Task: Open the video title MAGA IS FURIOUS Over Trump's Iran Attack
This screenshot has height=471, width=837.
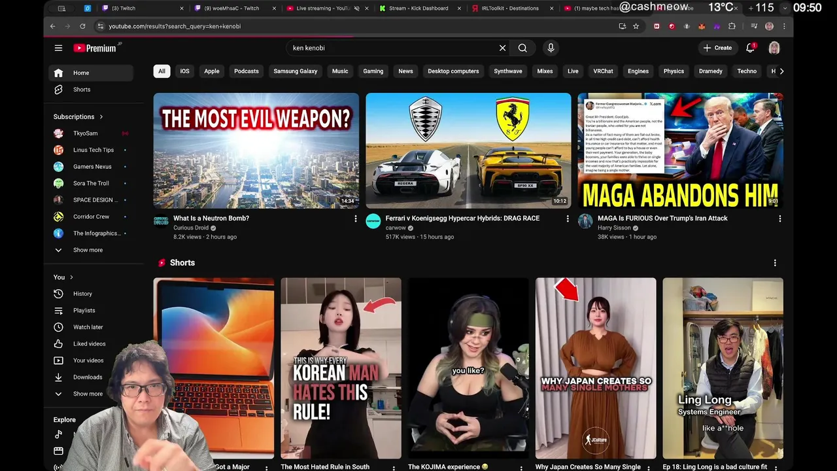Action: point(662,218)
